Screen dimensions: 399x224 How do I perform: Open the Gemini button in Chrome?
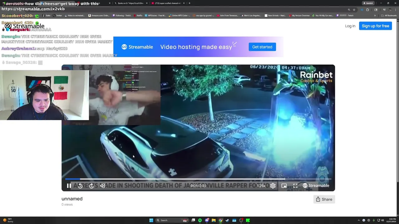pyautogui.click(x=368, y=3)
